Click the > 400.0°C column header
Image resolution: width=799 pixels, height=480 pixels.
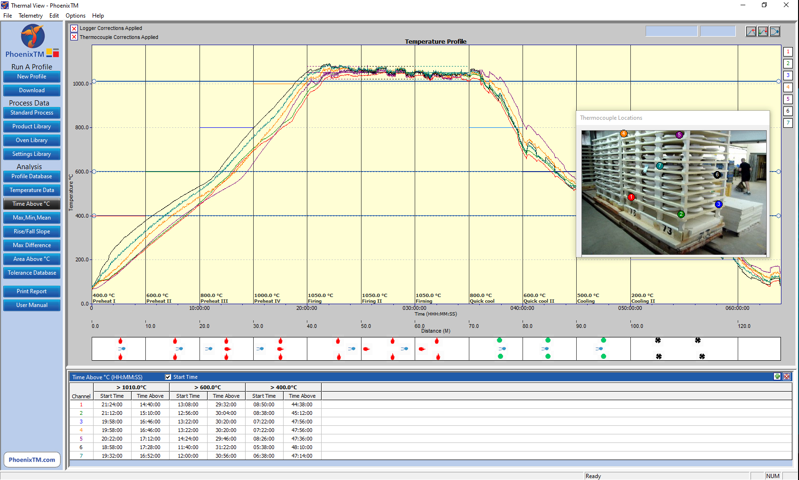click(284, 387)
